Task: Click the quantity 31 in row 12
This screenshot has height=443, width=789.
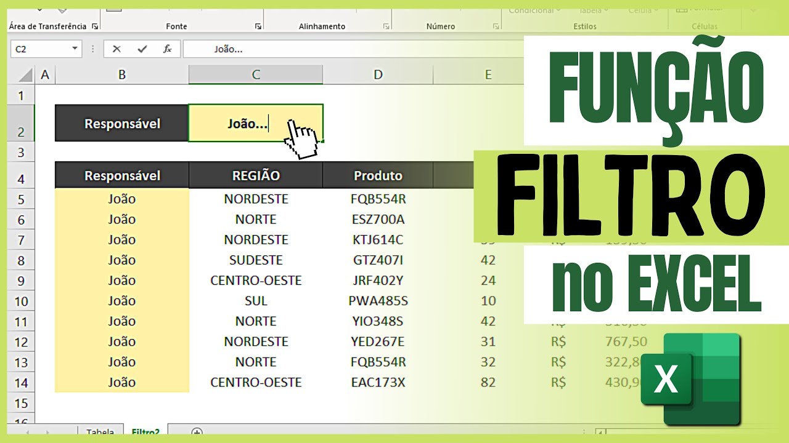Action: point(488,341)
